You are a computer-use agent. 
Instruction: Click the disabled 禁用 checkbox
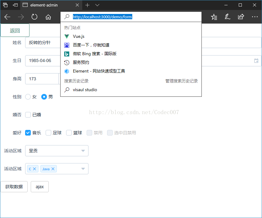[89, 133]
